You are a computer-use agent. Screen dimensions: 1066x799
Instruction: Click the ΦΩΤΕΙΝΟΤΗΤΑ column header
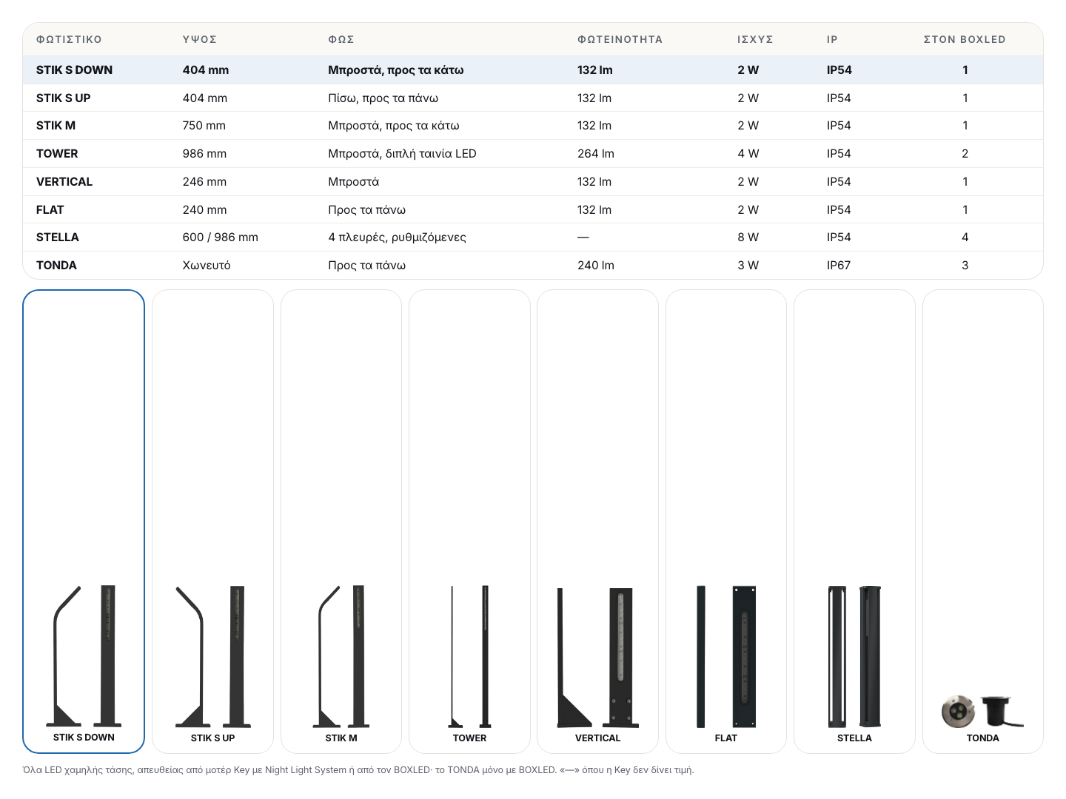pos(620,40)
